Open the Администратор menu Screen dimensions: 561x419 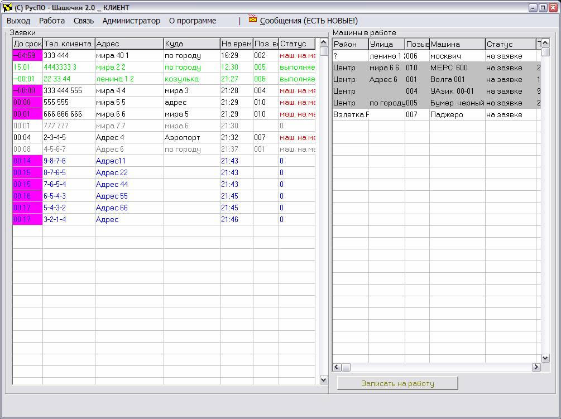[x=131, y=21]
